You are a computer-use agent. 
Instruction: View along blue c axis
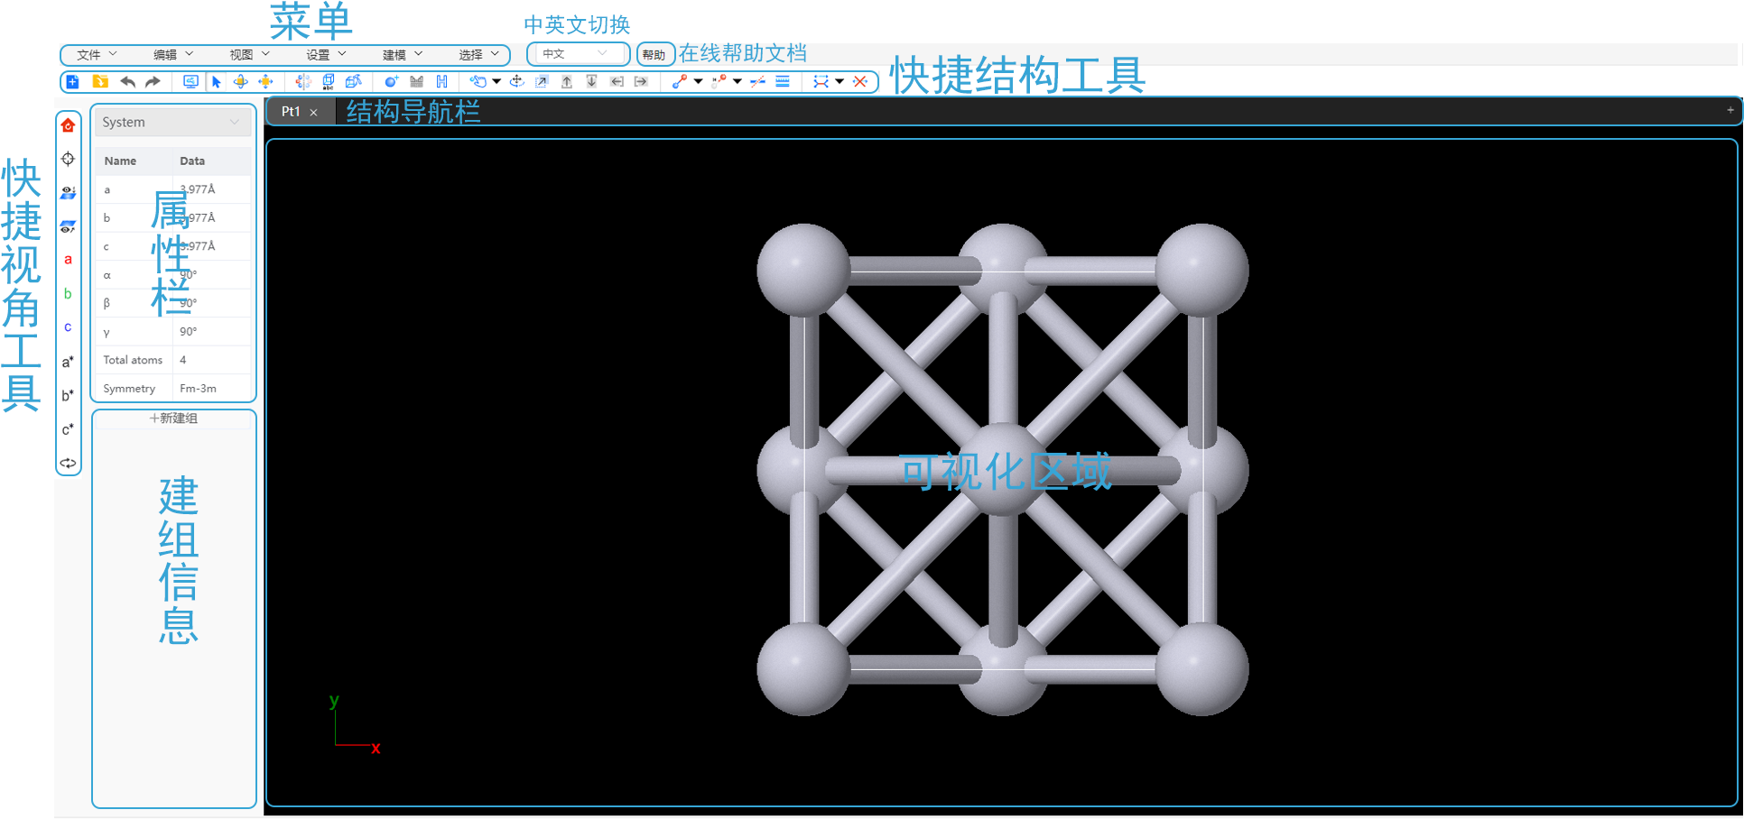click(68, 327)
